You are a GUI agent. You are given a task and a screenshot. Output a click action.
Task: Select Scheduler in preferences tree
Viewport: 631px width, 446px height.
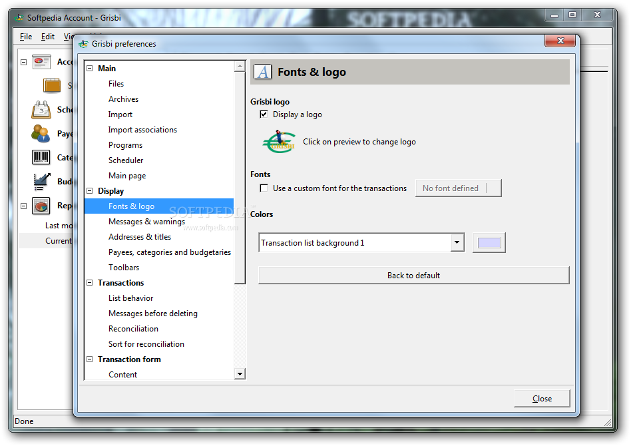(x=126, y=160)
